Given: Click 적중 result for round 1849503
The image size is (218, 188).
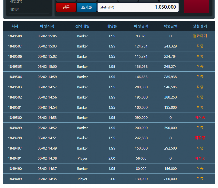Looking at the screenshot, I should click(200, 87).
